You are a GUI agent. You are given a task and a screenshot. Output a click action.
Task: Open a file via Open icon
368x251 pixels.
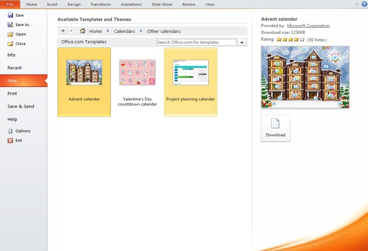click(x=10, y=34)
